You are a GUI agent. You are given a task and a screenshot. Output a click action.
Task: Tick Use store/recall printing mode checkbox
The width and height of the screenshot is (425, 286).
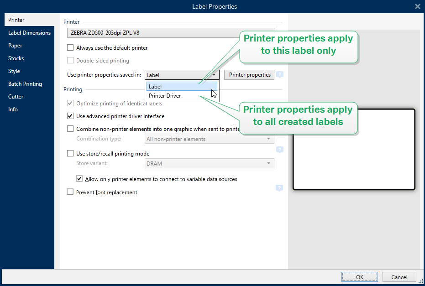coord(70,154)
